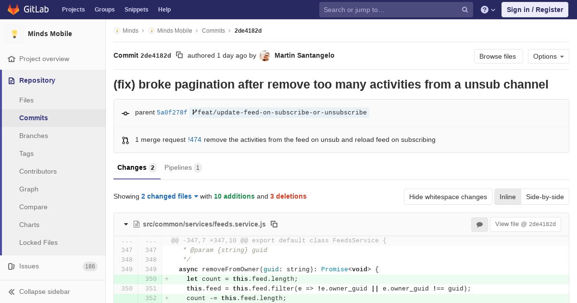Select the Side-by-side diff view
This screenshot has height=303, width=577.
pyautogui.click(x=545, y=197)
